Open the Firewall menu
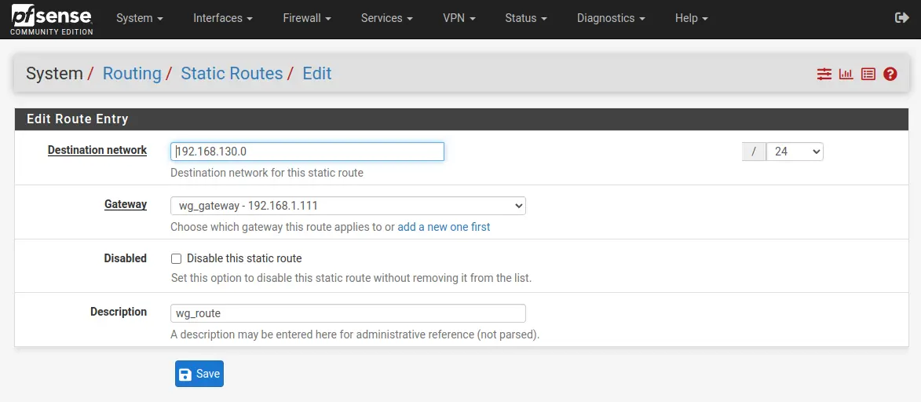Screen dimensions: 921x402 click(x=307, y=18)
